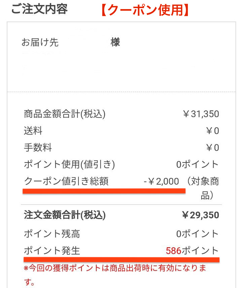Click the ¥29,350 order total
The image size is (243, 288).
coord(201,215)
